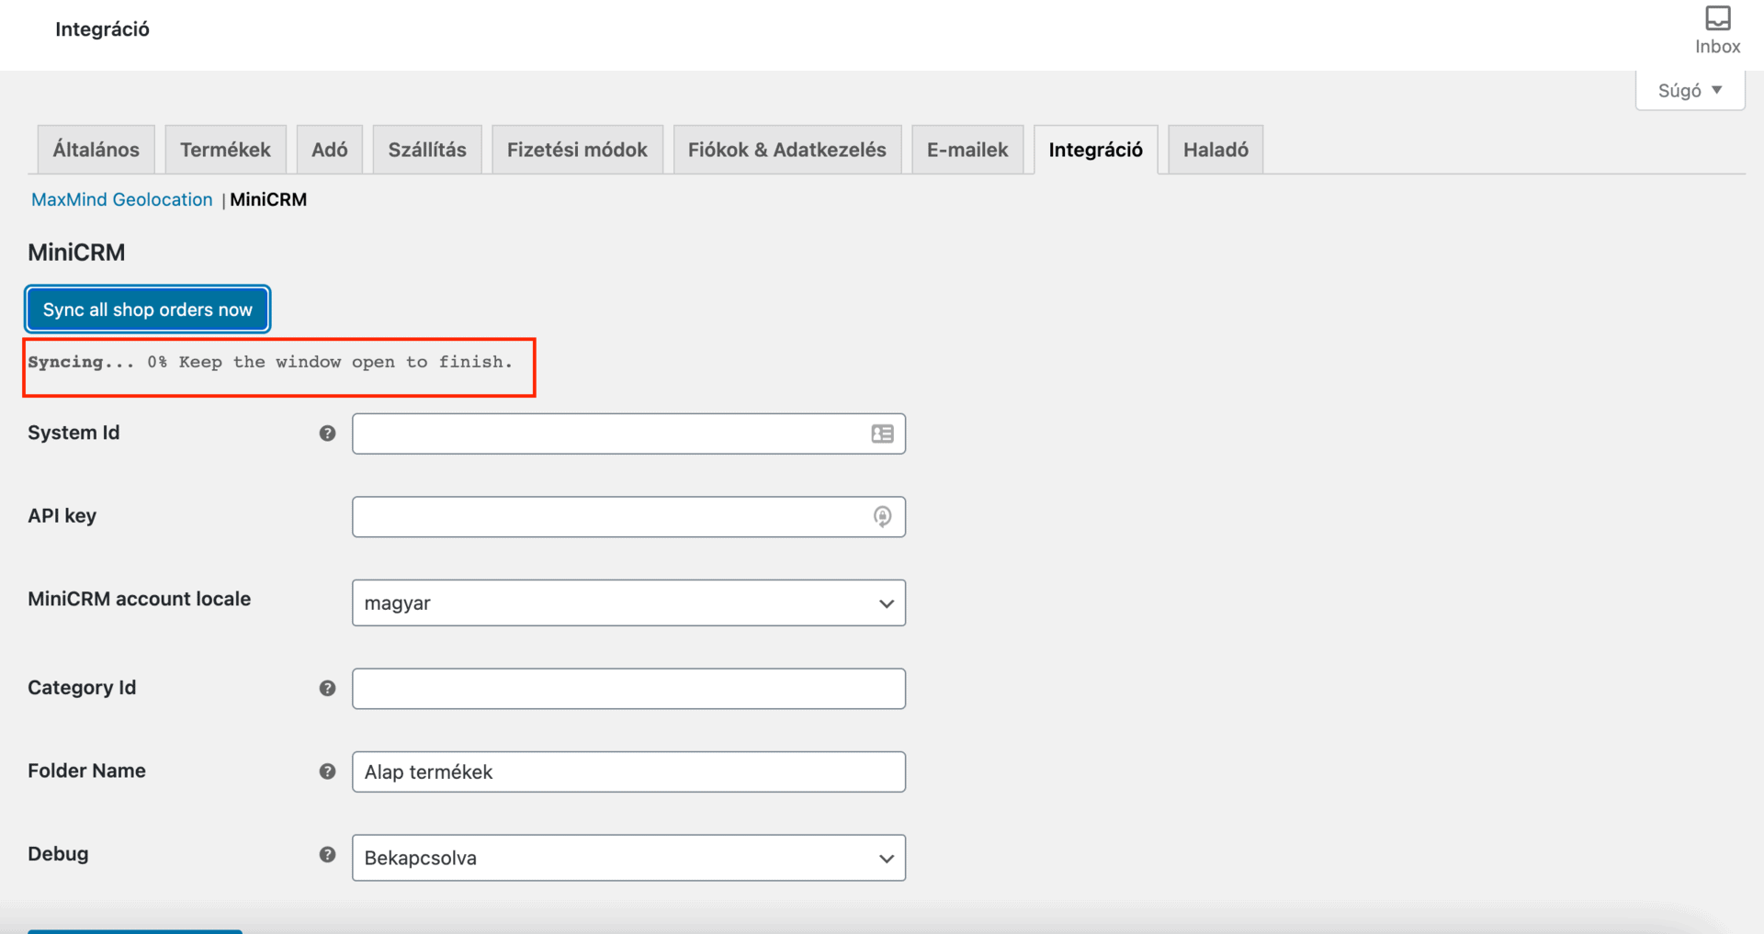1764x934 pixels.
Task: Click the MiniCRM section heading
Action: tap(76, 253)
